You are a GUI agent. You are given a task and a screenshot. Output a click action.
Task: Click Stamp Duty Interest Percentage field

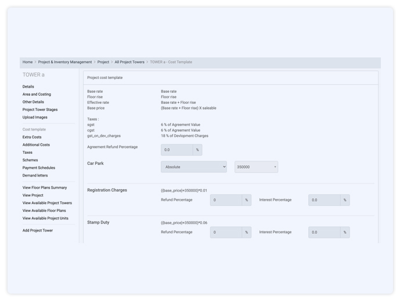point(324,232)
